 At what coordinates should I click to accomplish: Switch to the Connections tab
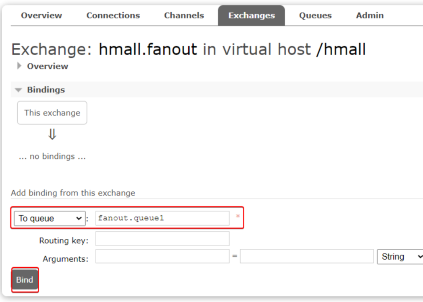tap(113, 16)
